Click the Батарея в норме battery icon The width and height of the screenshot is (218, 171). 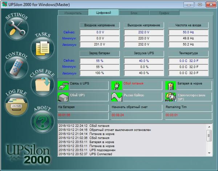coord(171,85)
